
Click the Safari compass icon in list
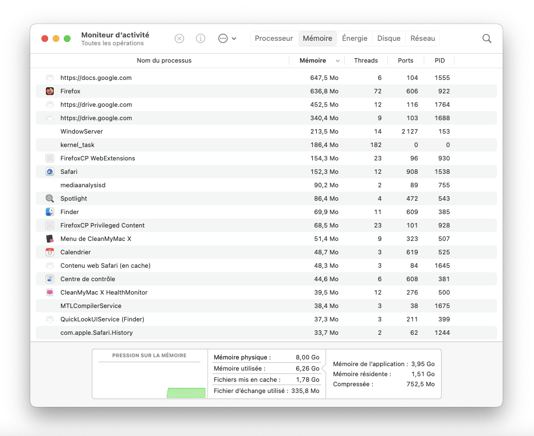[x=50, y=172]
